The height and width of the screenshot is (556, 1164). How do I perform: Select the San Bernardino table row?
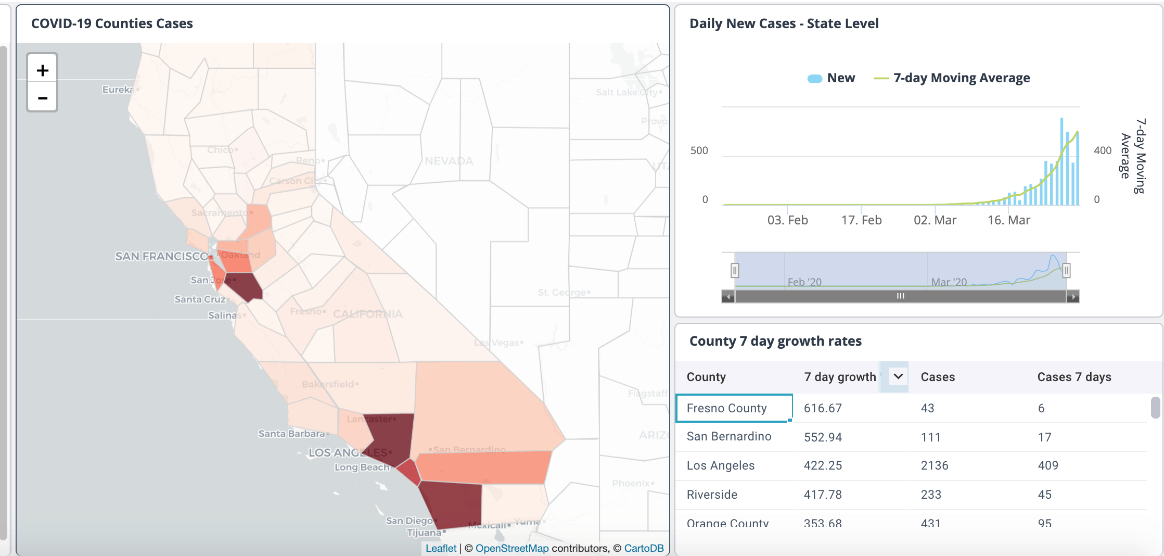[912, 437]
